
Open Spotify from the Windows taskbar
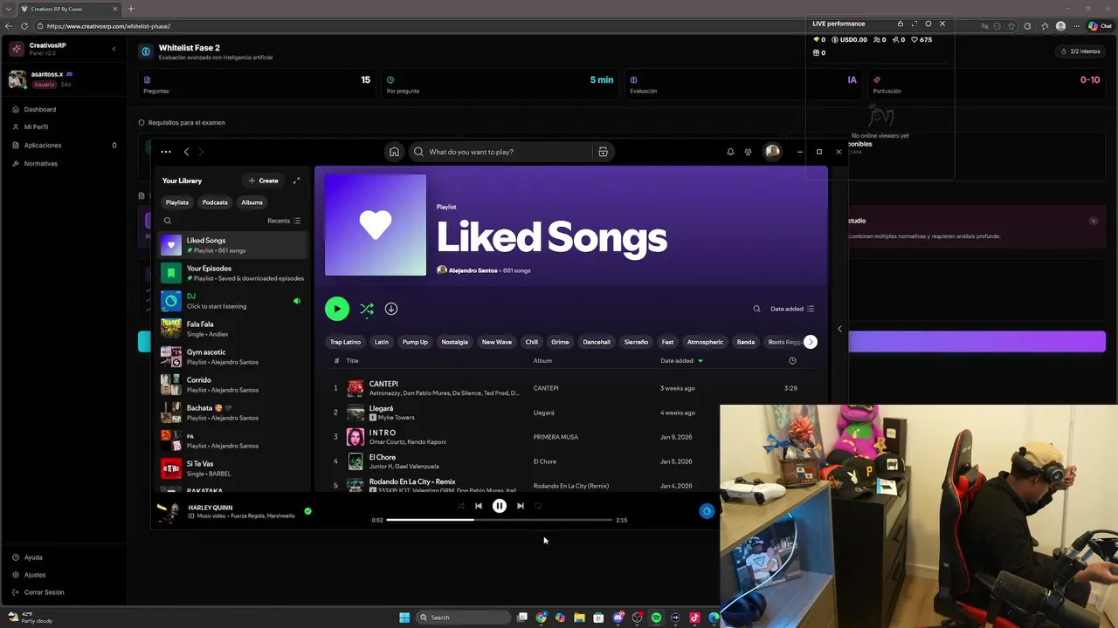tap(656, 618)
